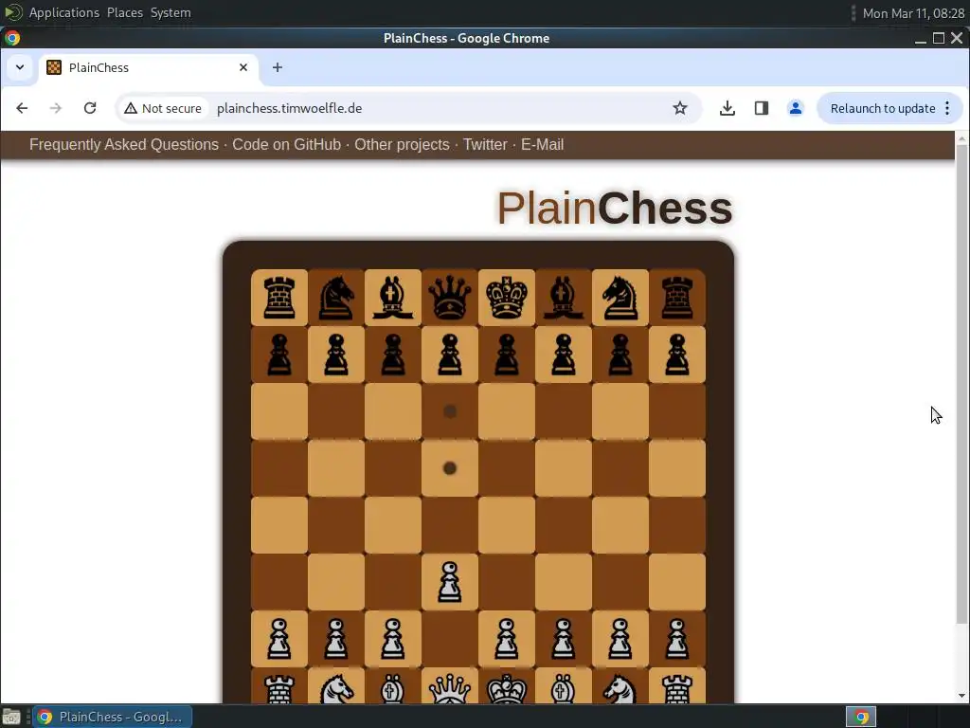Click the white pawn on d3

coord(450,583)
